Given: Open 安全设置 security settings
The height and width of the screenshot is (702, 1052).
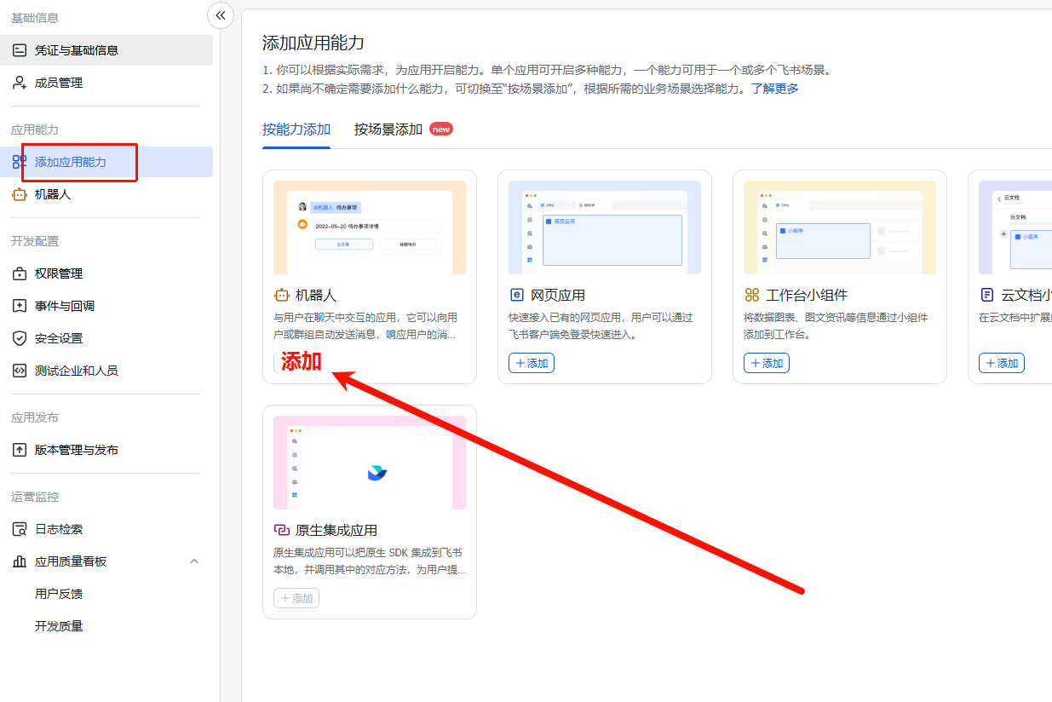Looking at the screenshot, I should pyautogui.click(x=59, y=338).
